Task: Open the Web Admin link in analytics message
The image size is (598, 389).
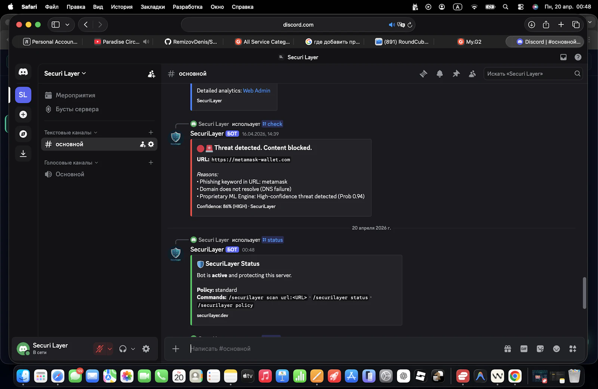Action: [x=256, y=90]
